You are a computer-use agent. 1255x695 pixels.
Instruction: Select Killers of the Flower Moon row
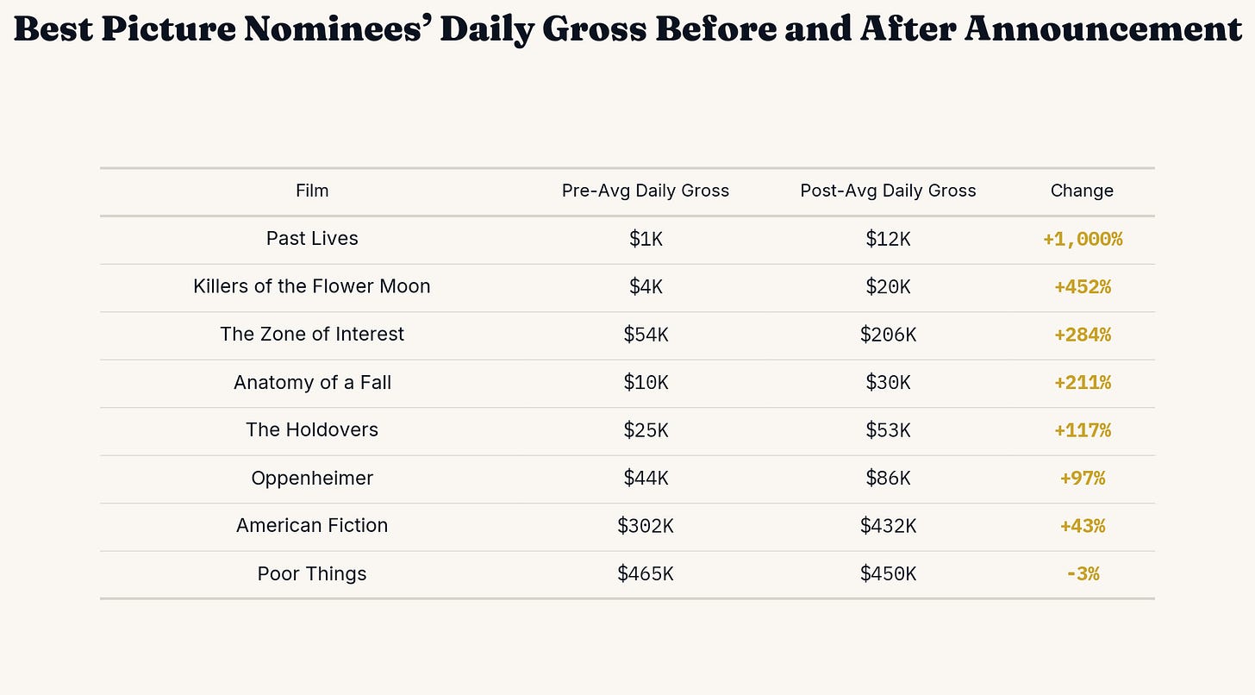627,287
